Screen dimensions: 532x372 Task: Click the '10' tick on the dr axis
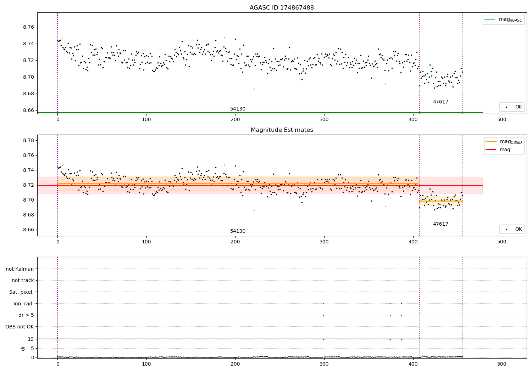coord(31,339)
